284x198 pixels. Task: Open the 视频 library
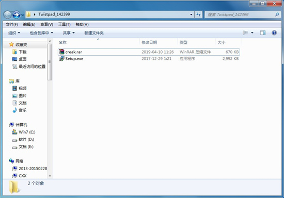23,88
